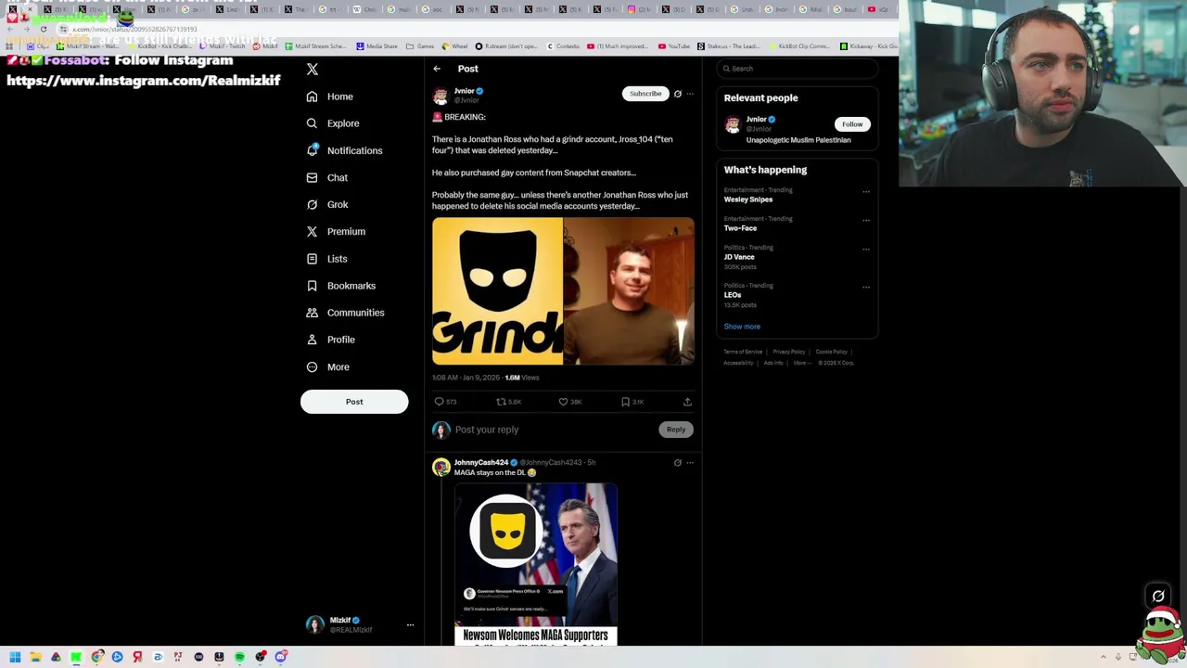Open the More menu in sidebar
Image resolution: width=1187 pixels, height=668 pixels.
coord(327,366)
